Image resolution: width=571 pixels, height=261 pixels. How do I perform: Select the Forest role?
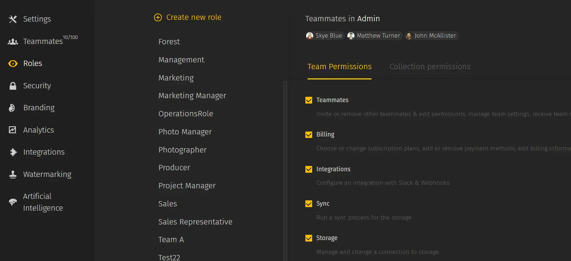[169, 42]
